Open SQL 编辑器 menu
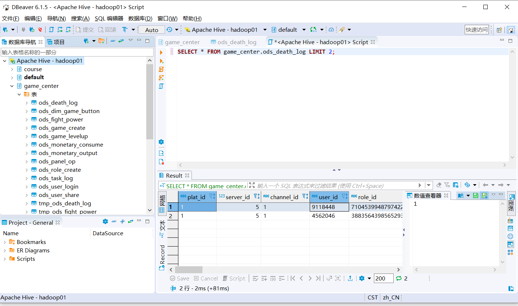 tap(109, 19)
